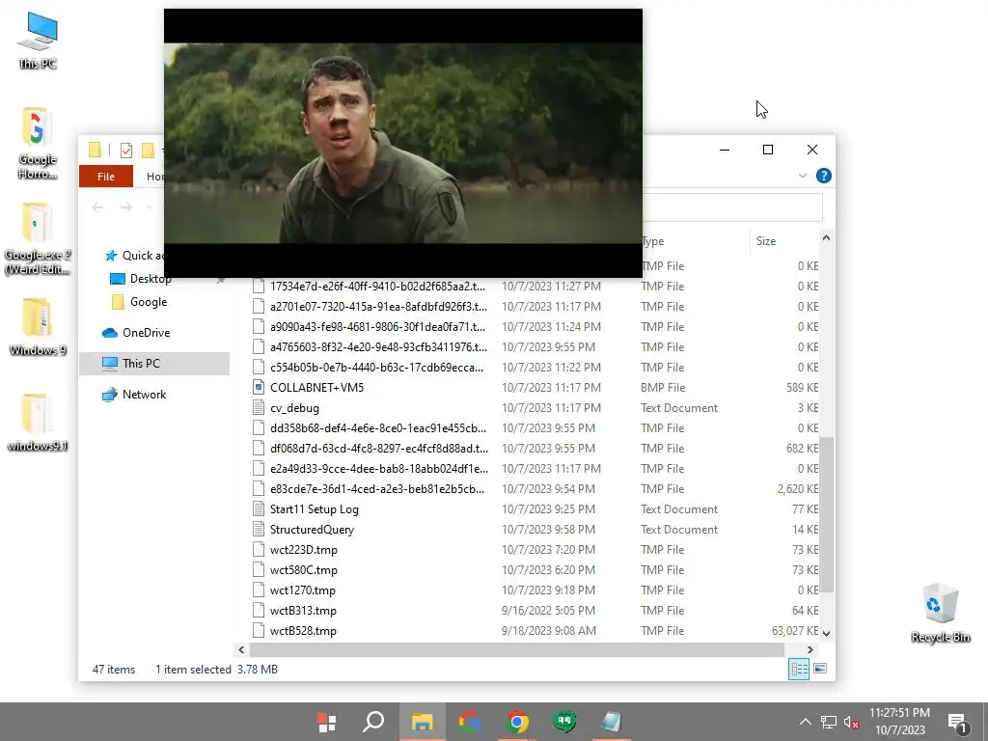Select the cv_debug text document

click(535, 408)
